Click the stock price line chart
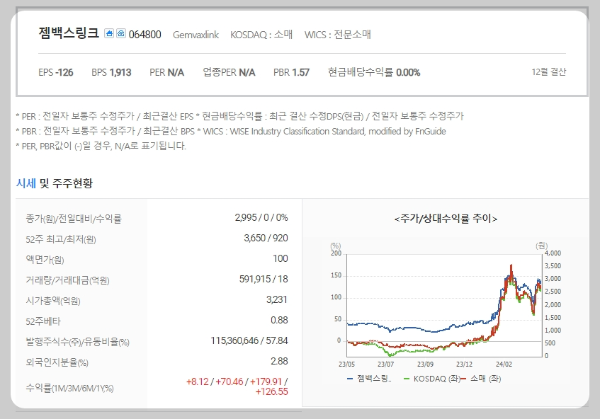Viewport: 600px width, 419px height. pos(444,305)
